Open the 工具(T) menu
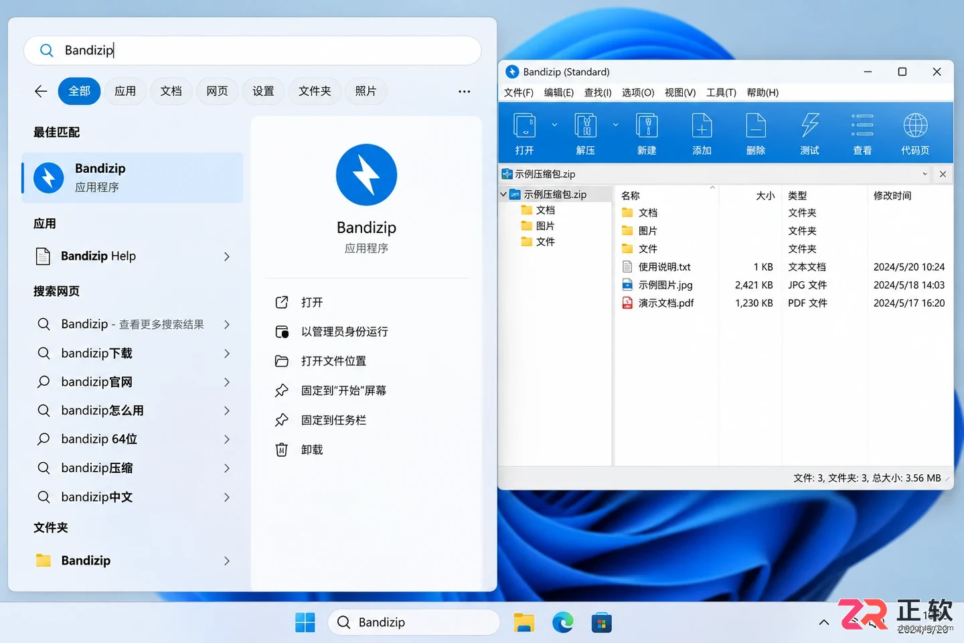 [721, 92]
